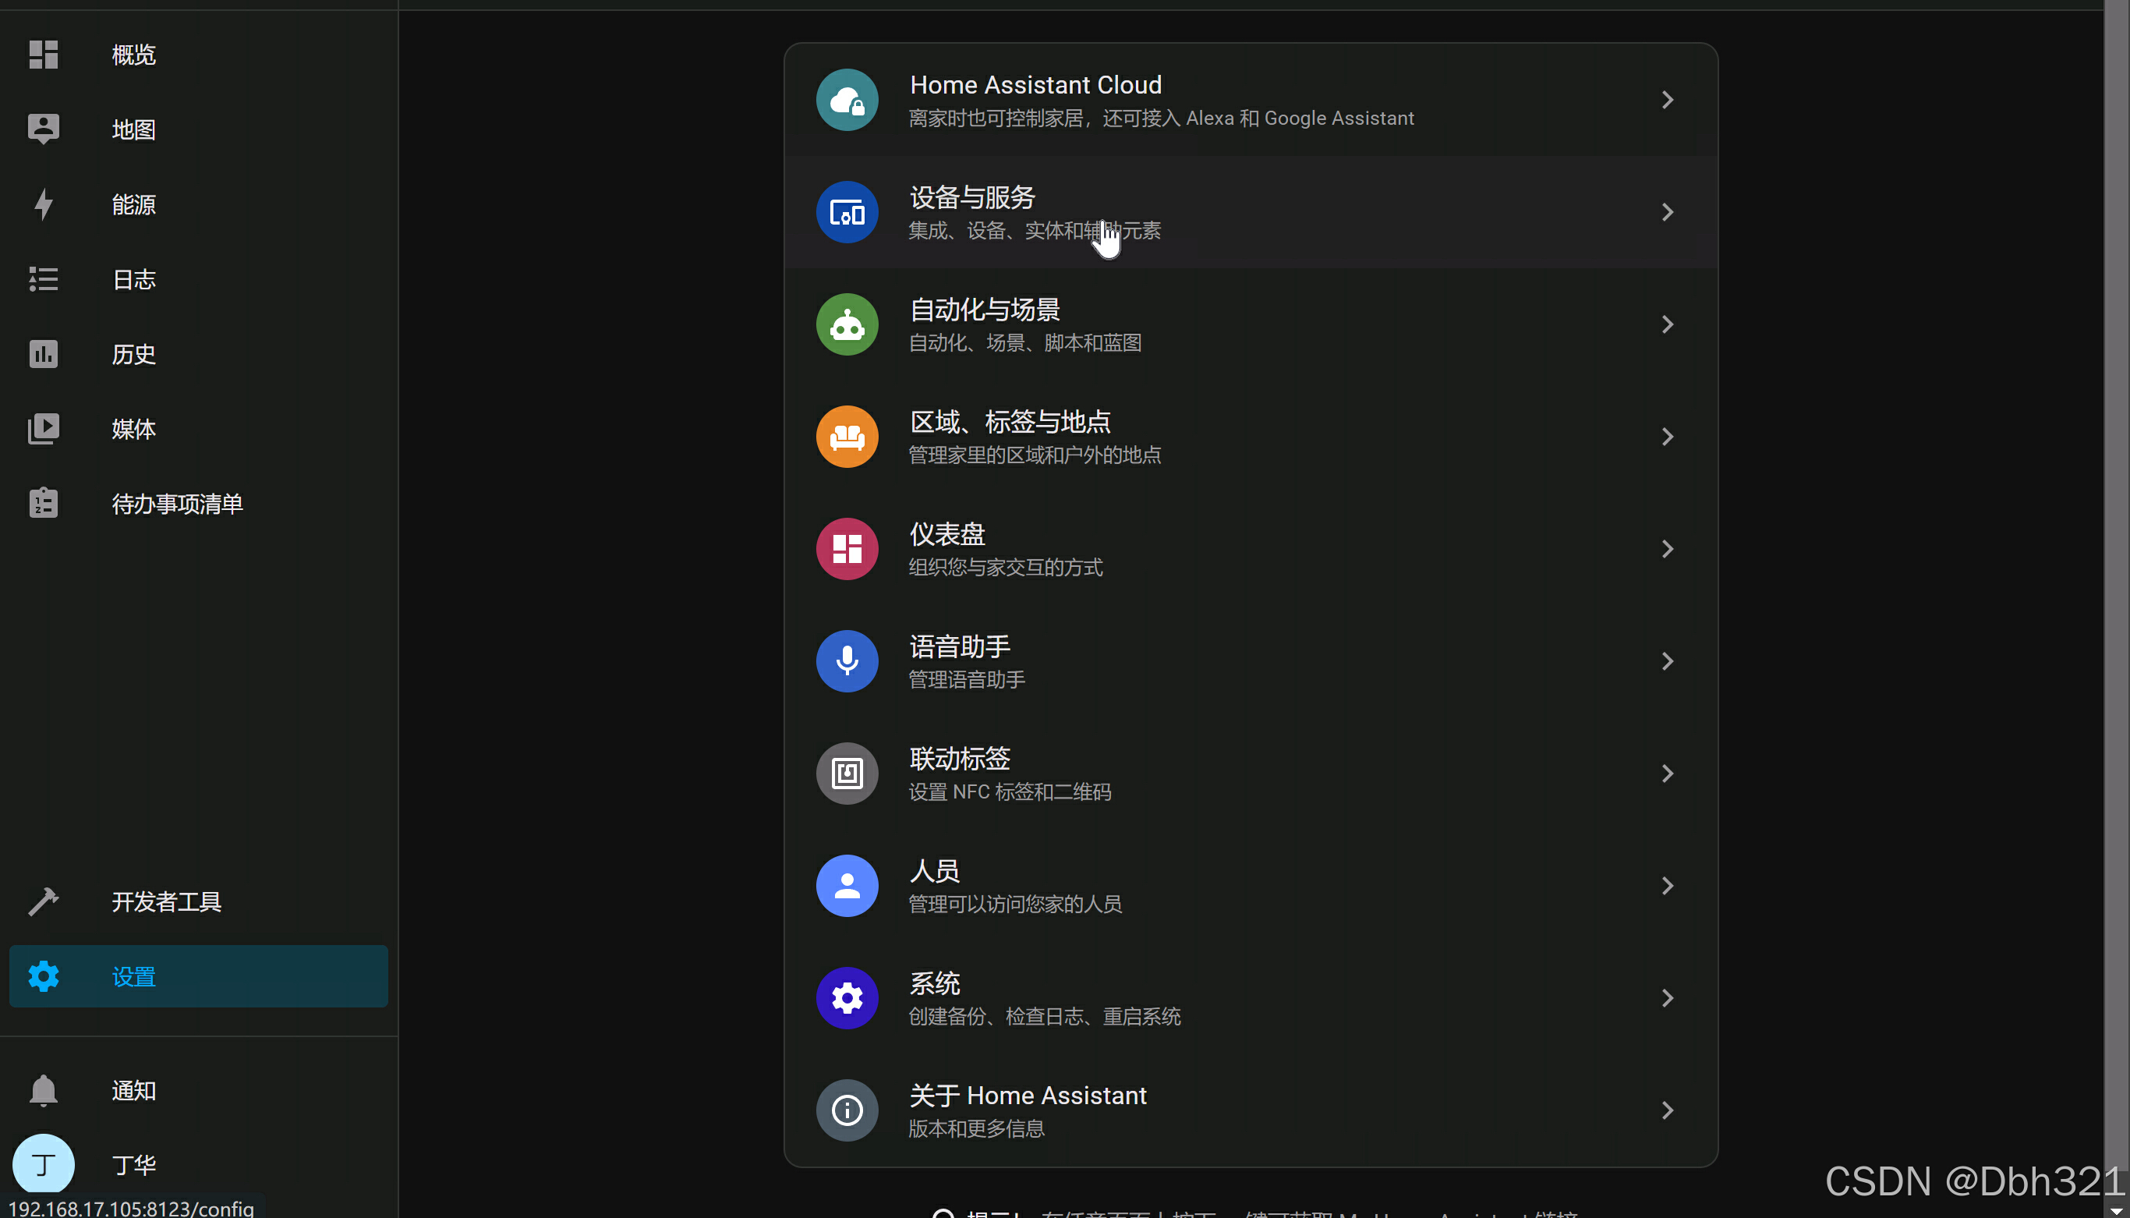Open the 自动化与场景 title
The width and height of the screenshot is (2130, 1218).
coord(985,310)
